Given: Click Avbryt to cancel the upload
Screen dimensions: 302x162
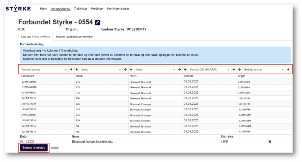Looking at the screenshot, I should pyautogui.click(x=55, y=148).
